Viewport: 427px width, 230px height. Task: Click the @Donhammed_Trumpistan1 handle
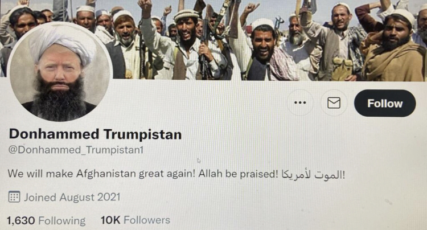click(76, 150)
